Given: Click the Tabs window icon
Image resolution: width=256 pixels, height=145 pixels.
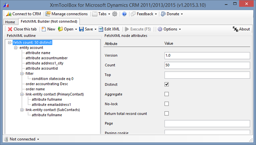Looking at the screenshot, I should pos(94,14).
